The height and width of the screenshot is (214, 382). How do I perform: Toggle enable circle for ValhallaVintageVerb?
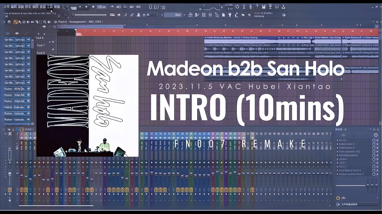tap(373, 155)
